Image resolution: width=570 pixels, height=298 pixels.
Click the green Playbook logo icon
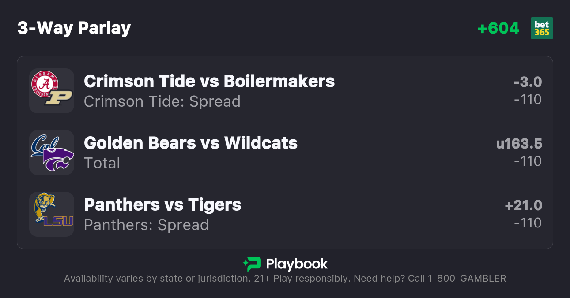click(x=252, y=264)
